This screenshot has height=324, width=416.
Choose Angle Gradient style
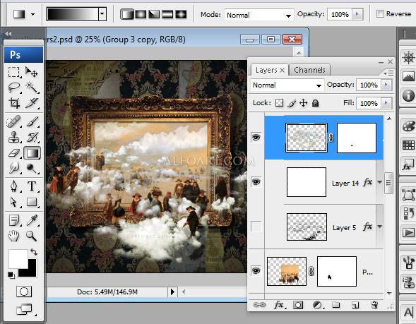point(154,14)
